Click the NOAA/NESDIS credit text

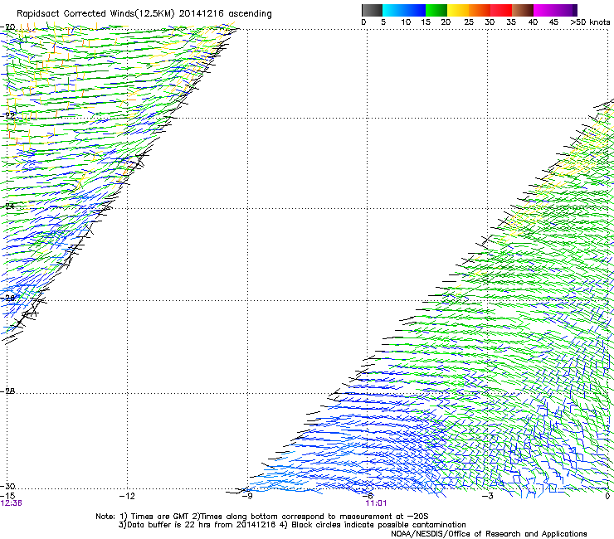[489, 534]
